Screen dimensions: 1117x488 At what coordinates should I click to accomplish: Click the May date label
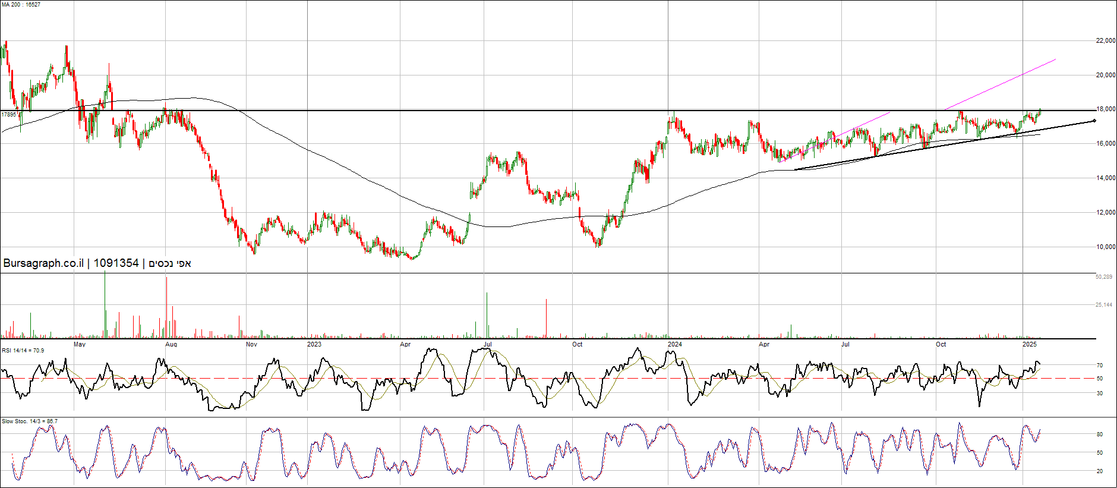tap(79, 344)
